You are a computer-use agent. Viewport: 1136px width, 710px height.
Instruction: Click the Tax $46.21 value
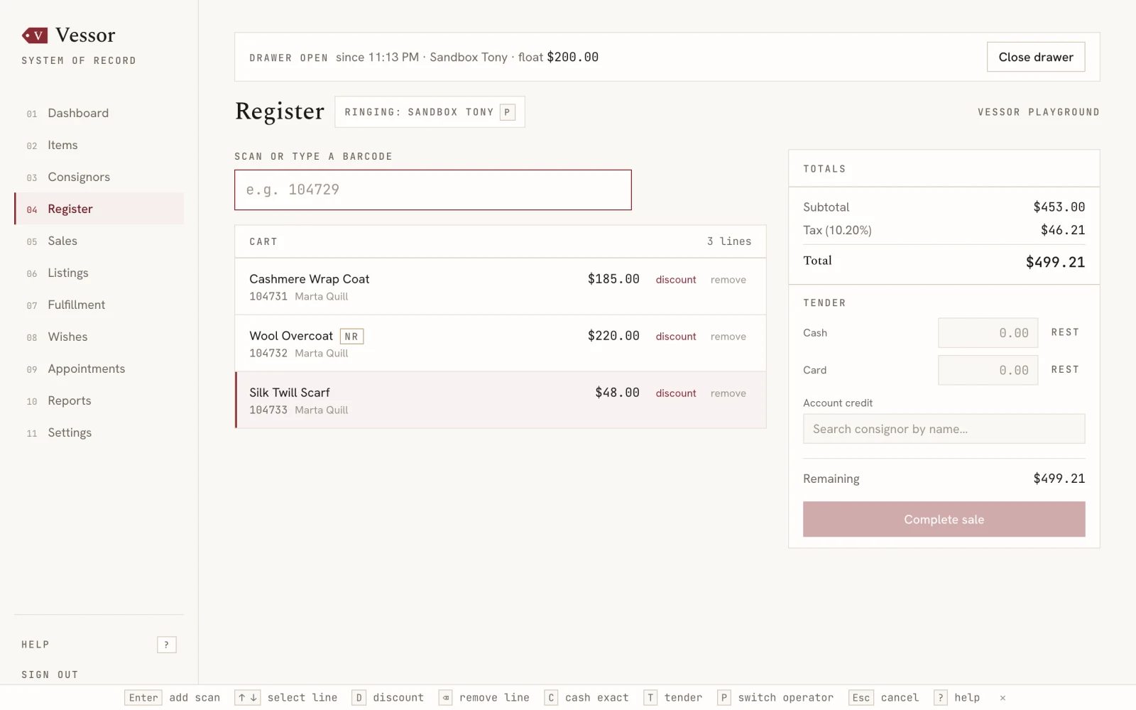pyautogui.click(x=1063, y=230)
